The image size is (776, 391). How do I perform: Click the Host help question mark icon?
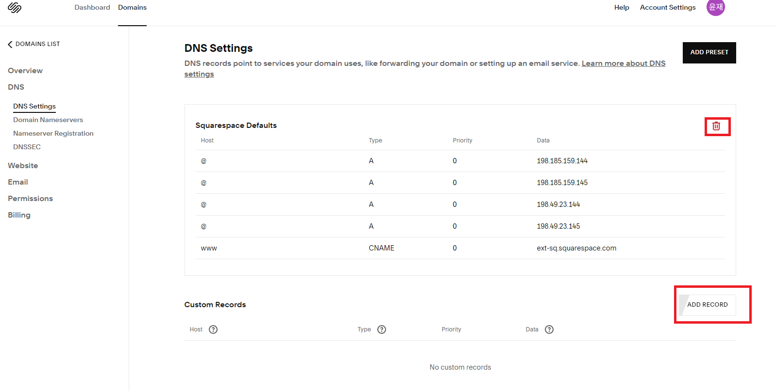click(x=213, y=329)
